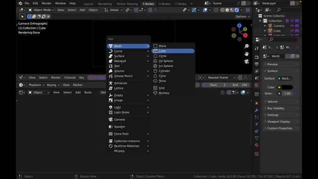
Task: Switch to the Layout workspace tab
Action: coord(88,4)
